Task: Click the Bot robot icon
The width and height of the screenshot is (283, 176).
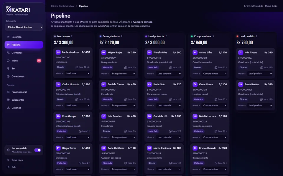Action: [8, 68]
